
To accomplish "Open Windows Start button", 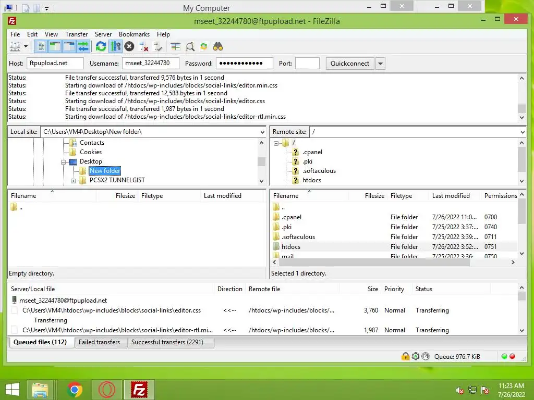I will 13,390.
